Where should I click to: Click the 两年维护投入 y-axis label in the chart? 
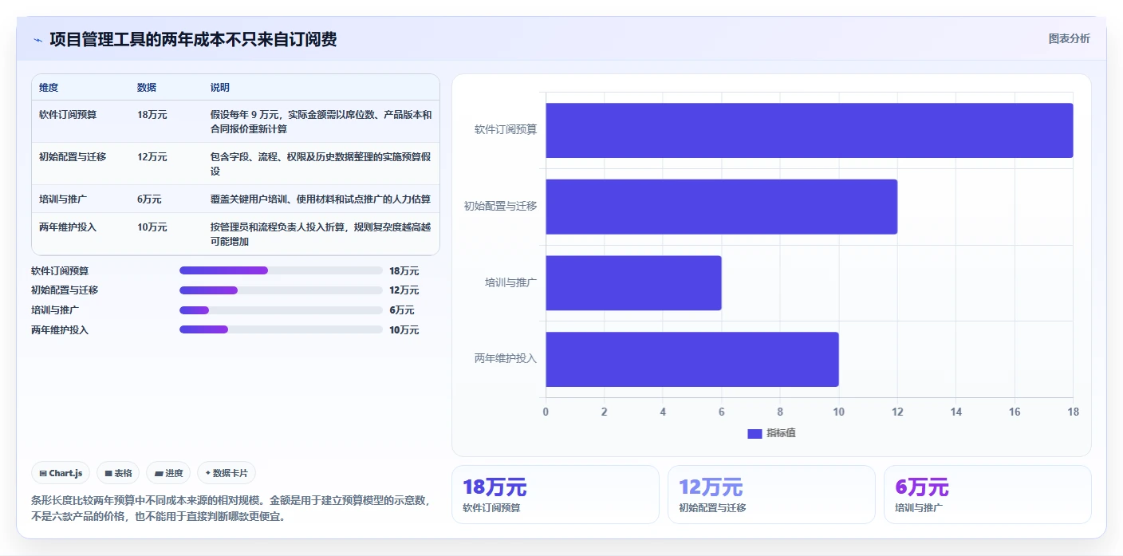(x=506, y=359)
